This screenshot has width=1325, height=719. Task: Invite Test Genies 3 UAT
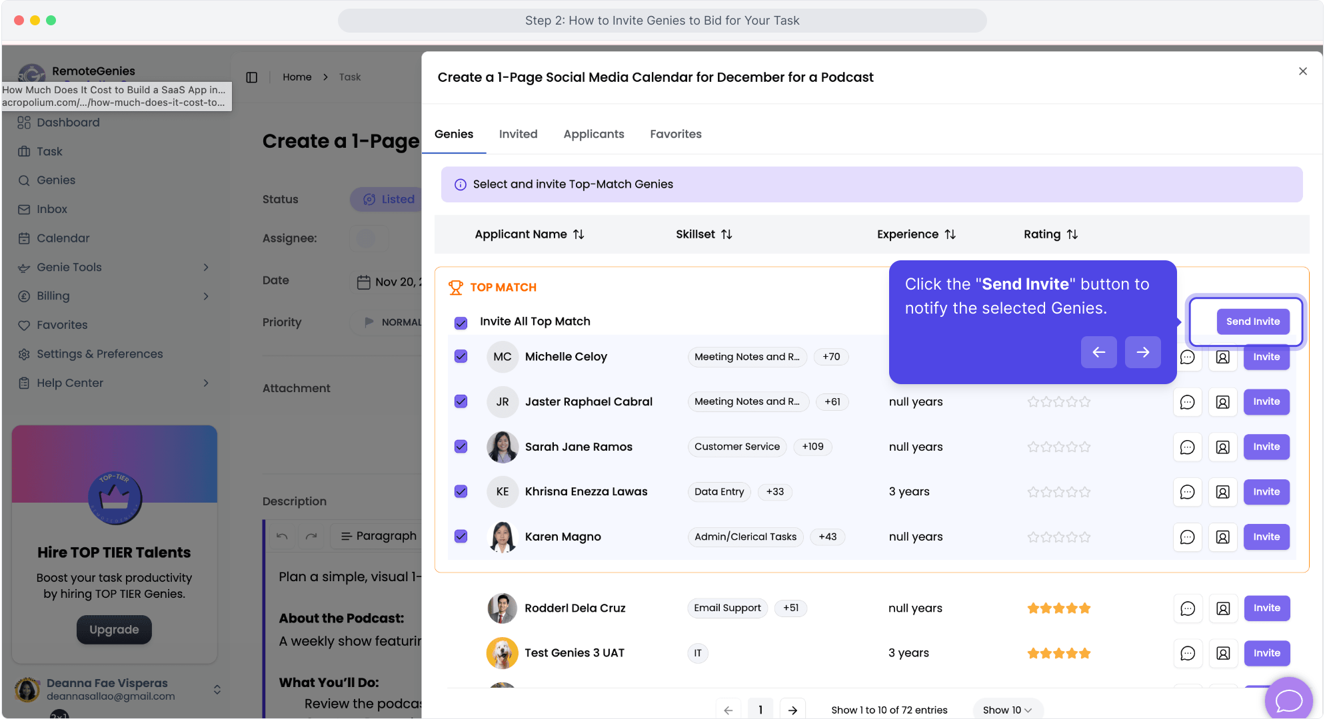[x=1266, y=653]
